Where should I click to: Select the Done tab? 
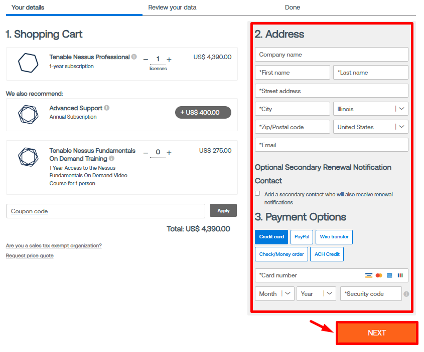[x=293, y=8]
